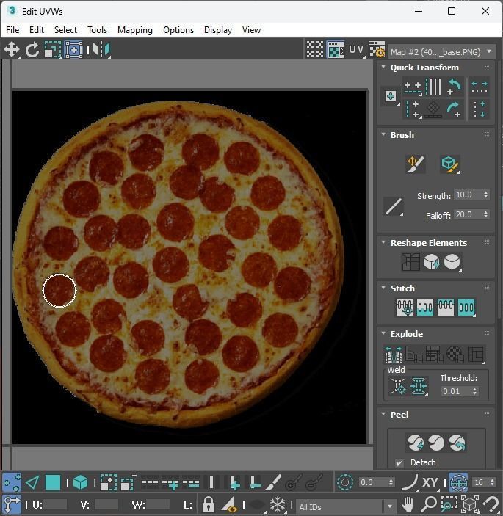
Task: Click Straighten Selection in Reshape Elements
Action: (x=410, y=262)
